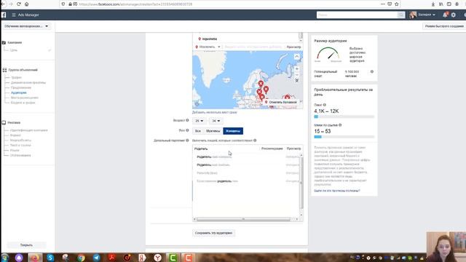The height and width of the screenshot is (262, 466).
Task: Click the user profile avatar
Action: [x=413, y=15]
